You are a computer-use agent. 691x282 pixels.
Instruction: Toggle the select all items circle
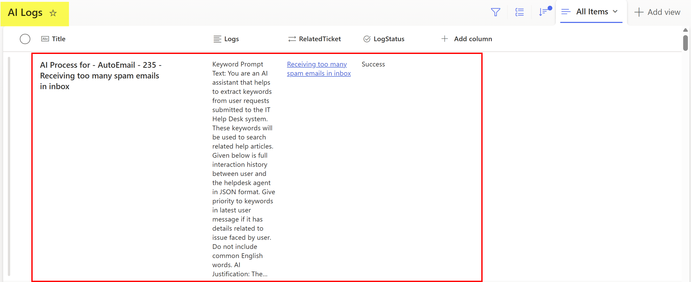[x=25, y=39]
